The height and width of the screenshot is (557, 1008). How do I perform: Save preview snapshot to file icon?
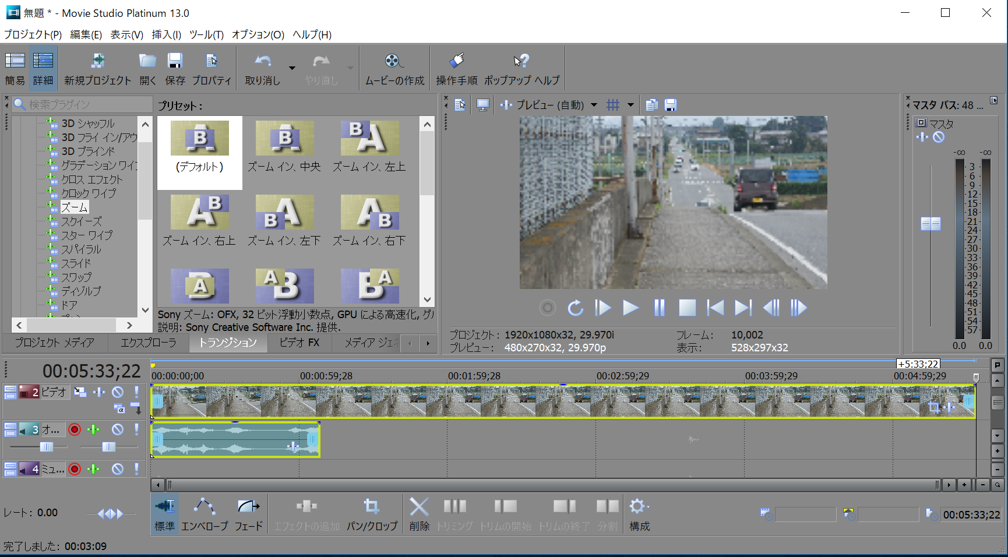coord(671,105)
